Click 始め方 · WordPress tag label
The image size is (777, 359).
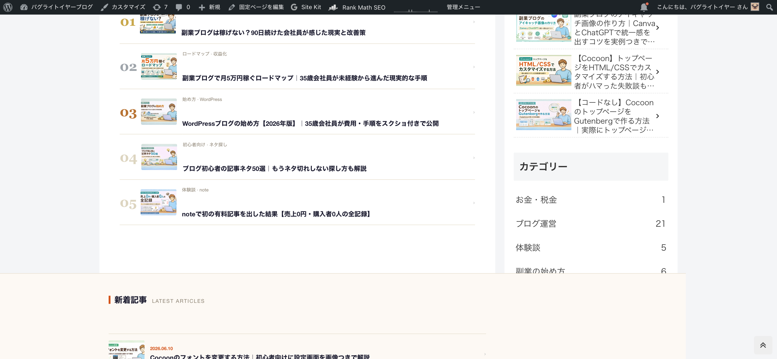click(202, 99)
